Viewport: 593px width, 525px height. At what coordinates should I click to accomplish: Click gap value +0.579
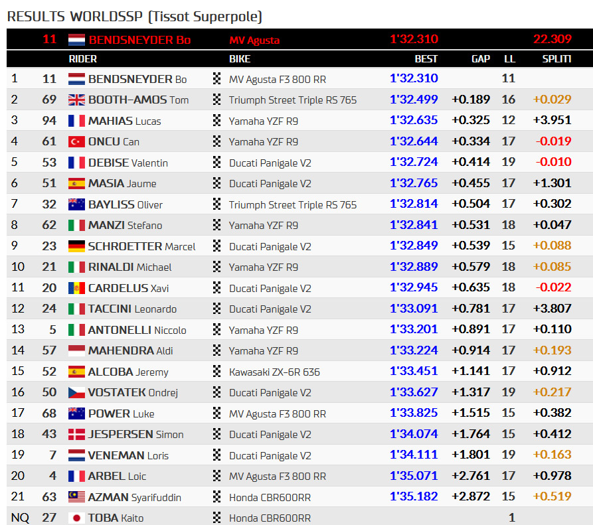(471, 266)
